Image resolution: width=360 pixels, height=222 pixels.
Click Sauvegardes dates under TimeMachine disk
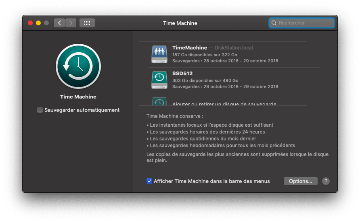pos(225,61)
